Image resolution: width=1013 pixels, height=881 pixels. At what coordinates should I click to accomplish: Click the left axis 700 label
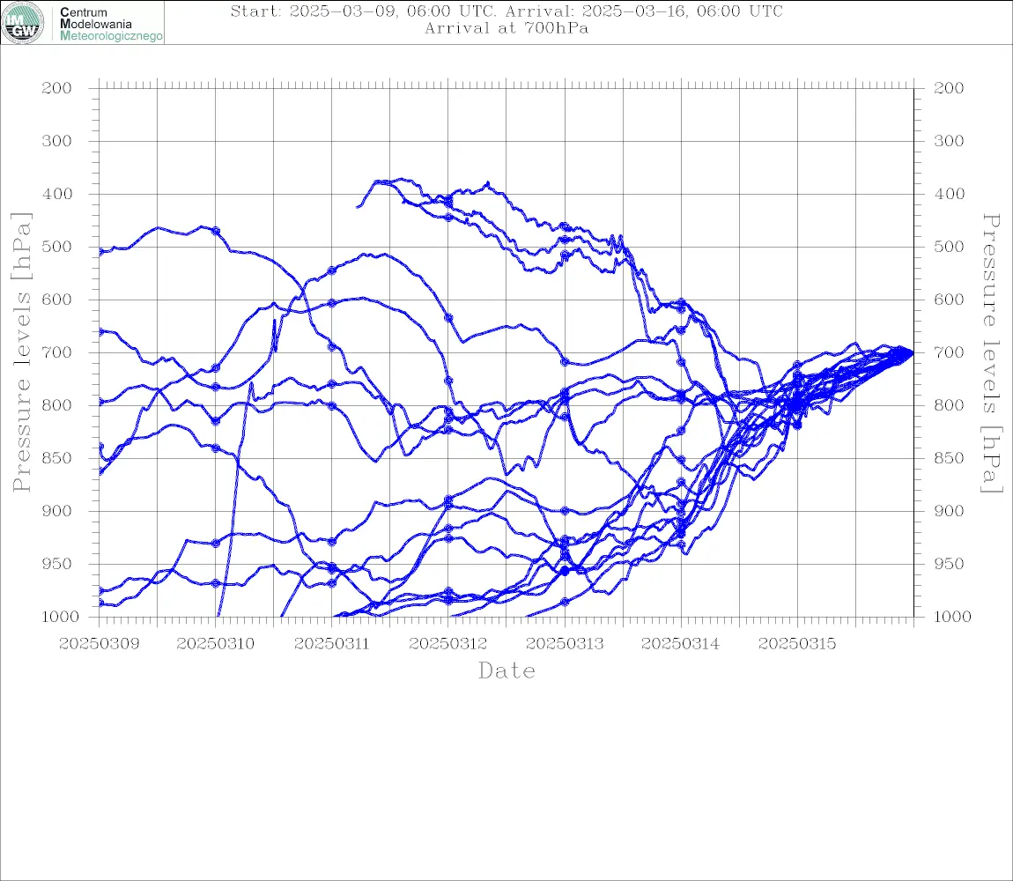coord(57,353)
